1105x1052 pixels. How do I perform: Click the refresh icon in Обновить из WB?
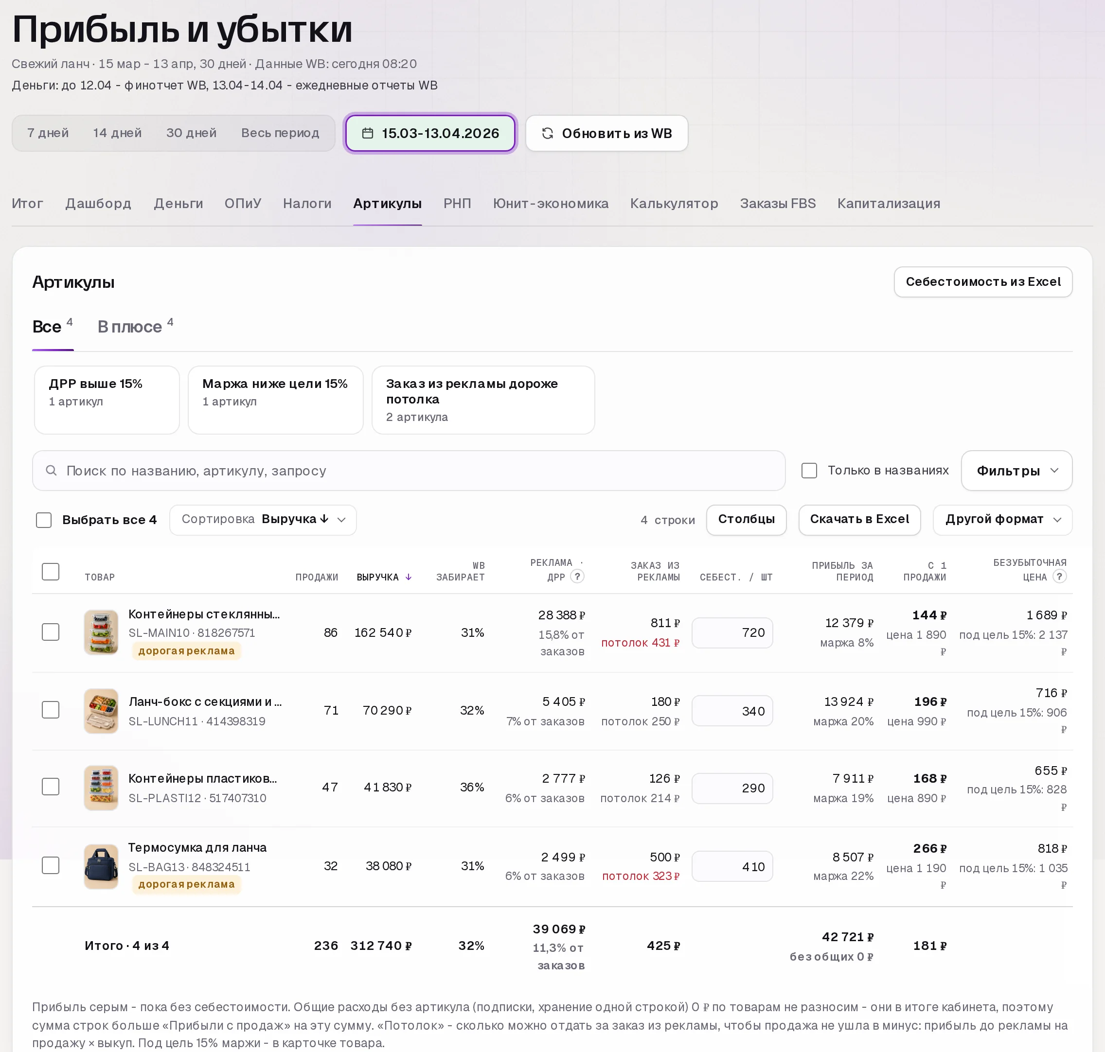[548, 134]
